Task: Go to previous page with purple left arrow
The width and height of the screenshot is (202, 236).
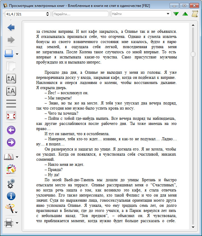Action: tap(11, 130)
